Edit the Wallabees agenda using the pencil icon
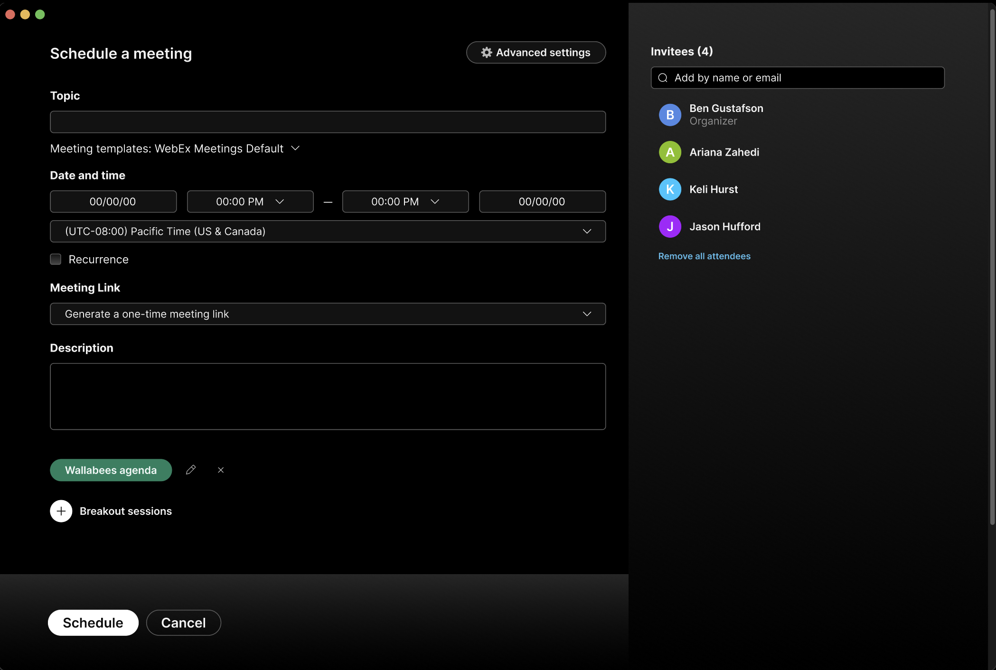 coord(191,470)
